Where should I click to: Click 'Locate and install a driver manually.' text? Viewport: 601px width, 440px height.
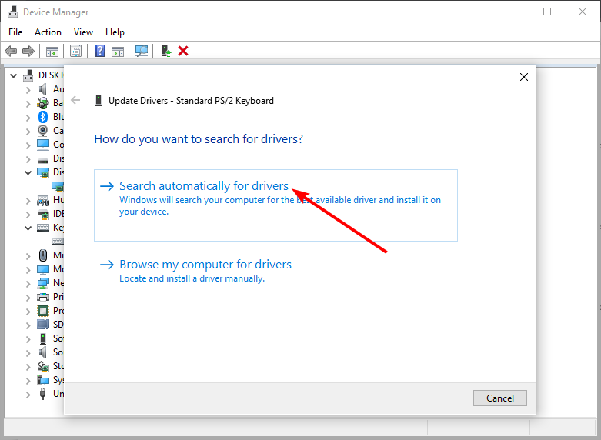click(192, 278)
